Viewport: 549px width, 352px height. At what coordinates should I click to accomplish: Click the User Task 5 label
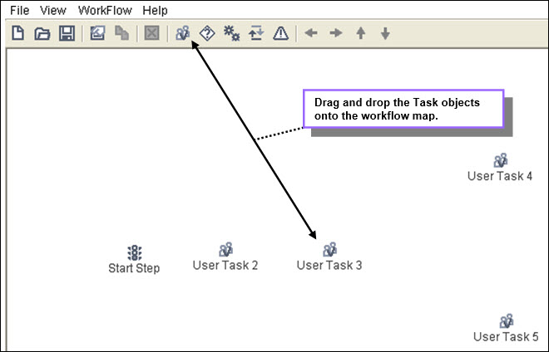click(x=506, y=336)
